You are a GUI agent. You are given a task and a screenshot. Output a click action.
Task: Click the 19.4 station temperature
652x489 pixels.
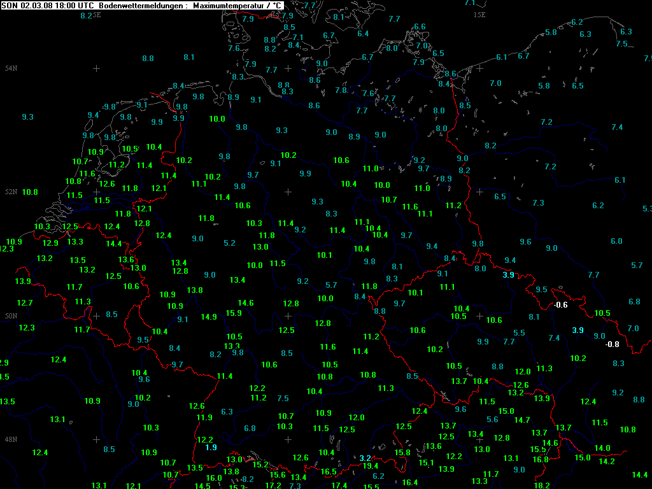pos(371,466)
